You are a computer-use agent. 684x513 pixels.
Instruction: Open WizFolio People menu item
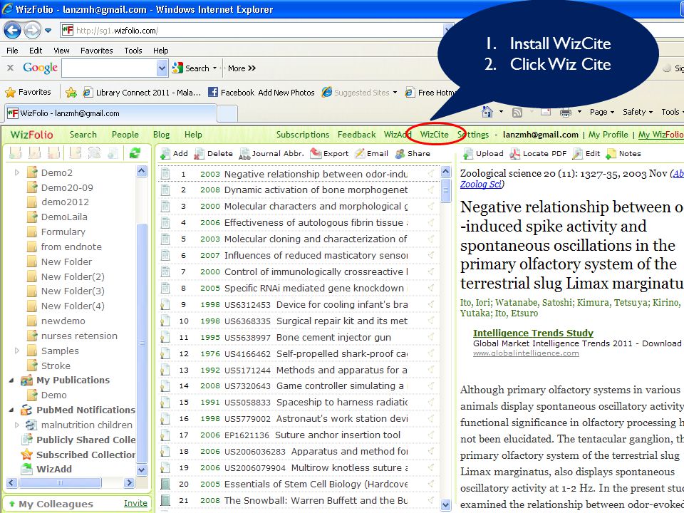tap(125, 135)
